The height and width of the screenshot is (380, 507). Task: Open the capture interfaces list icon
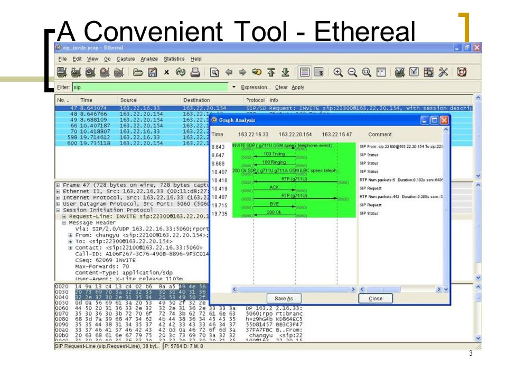61,72
